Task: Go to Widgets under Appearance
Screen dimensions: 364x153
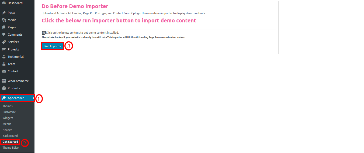Action: pos(8,118)
